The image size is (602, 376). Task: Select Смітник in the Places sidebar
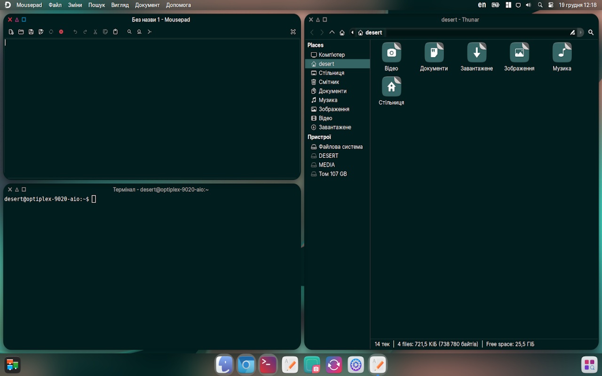tap(329, 82)
